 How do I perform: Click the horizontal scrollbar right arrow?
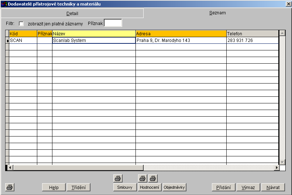tap(276, 168)
